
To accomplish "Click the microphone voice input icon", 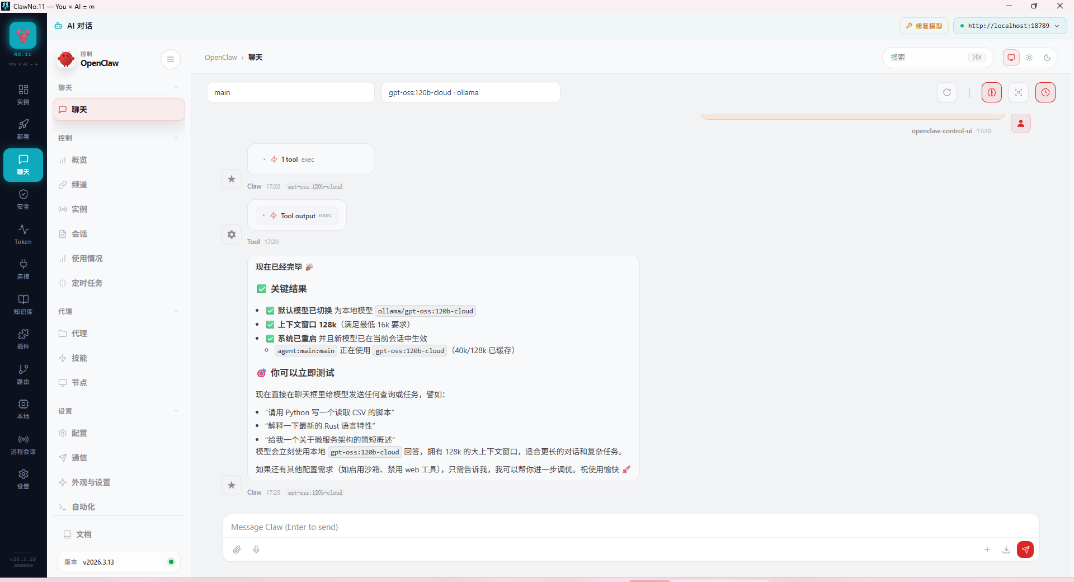I will (x=256, y=550).
